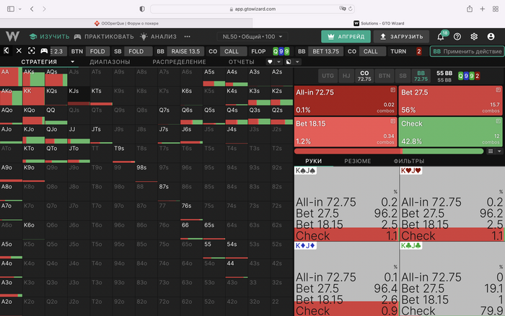Open notifications bell with badge 18
Image resolution: width=505 pixels, height=316 pixels.
pos(441,36)
